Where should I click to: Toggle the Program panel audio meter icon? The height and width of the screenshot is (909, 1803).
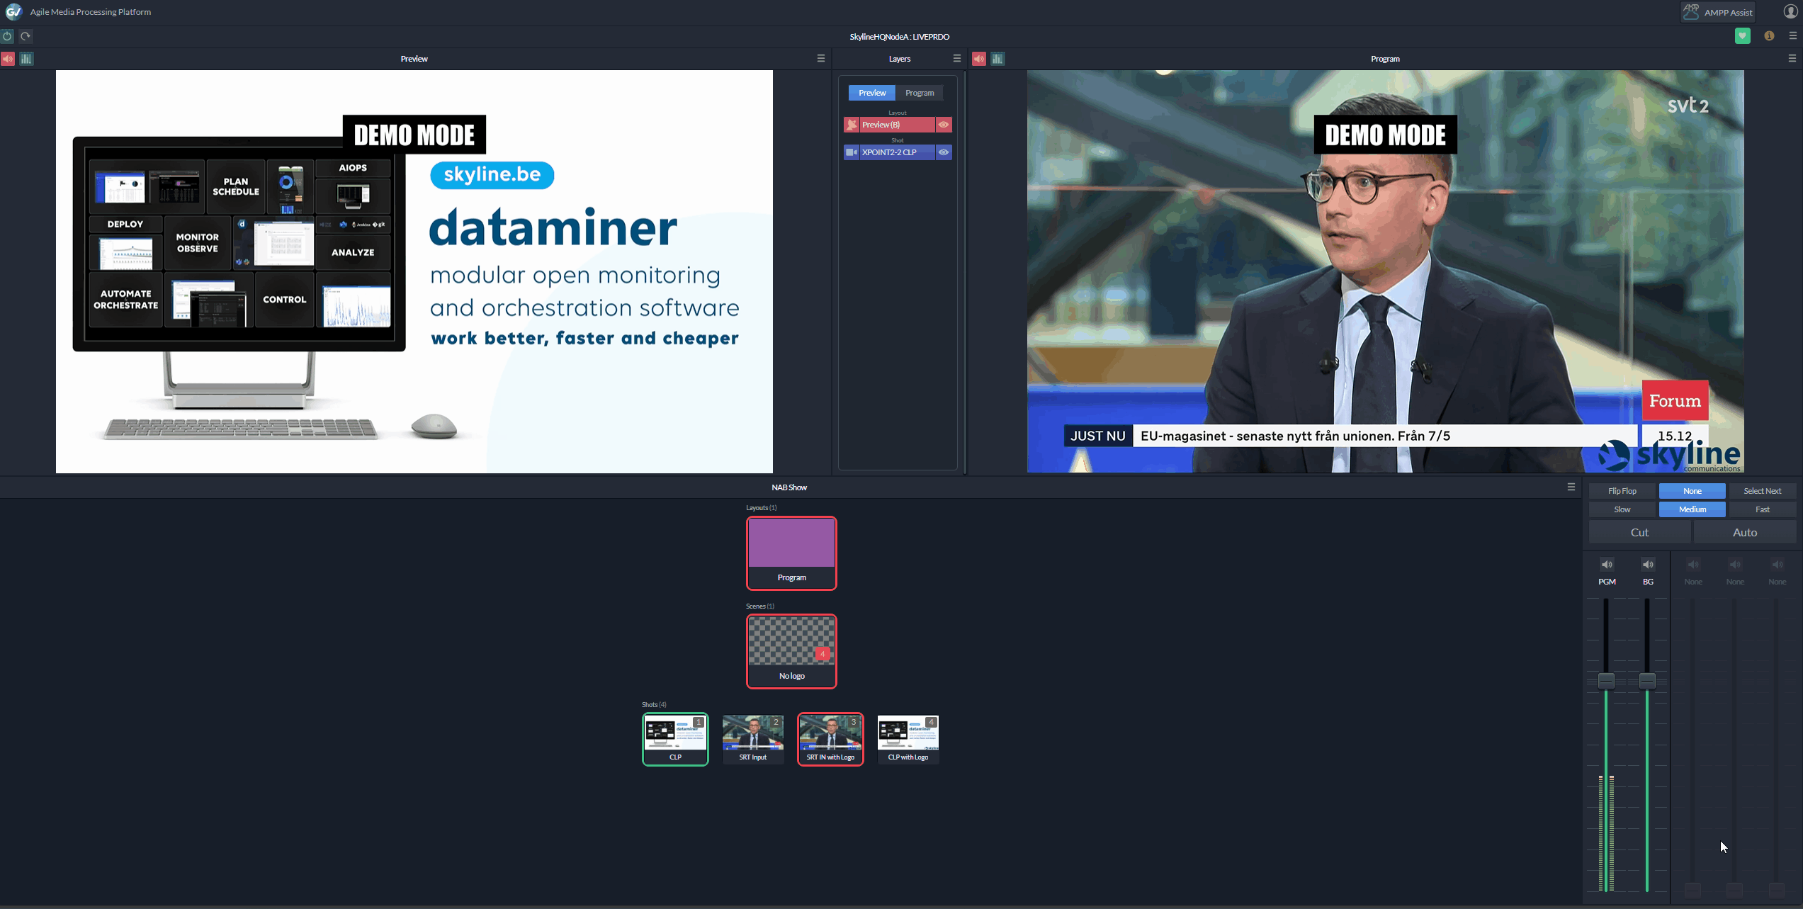pos(997,59)
